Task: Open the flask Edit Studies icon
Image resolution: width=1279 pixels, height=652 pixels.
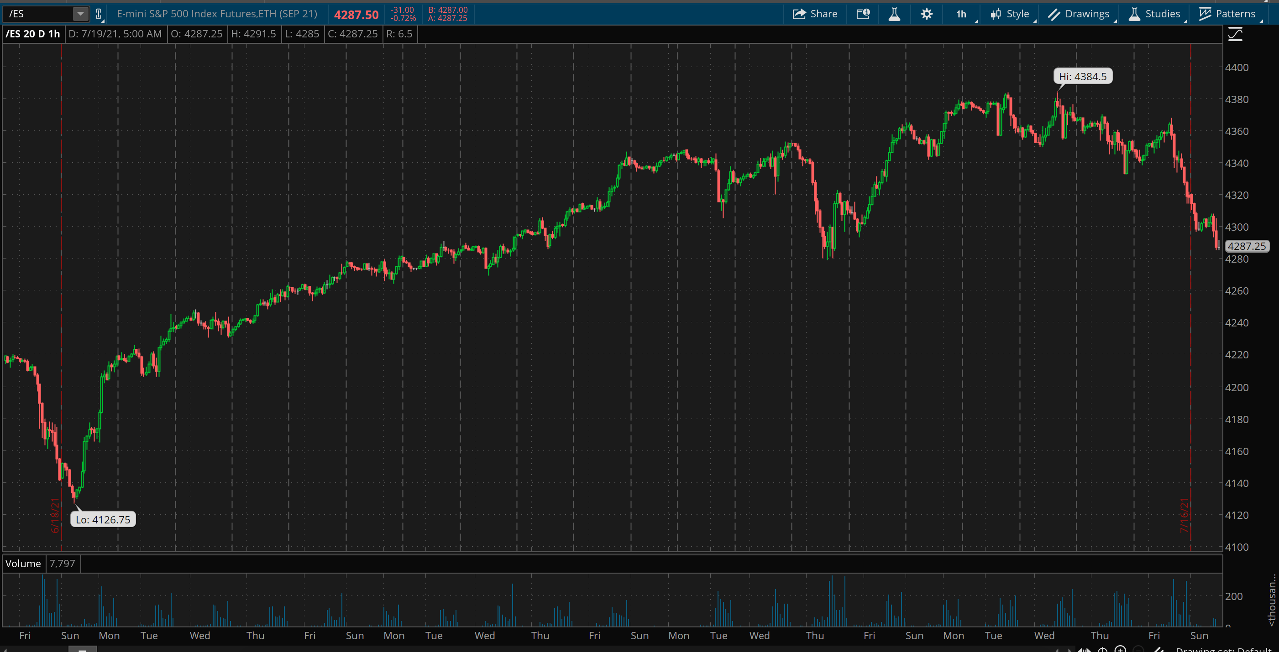Action: pyautogui.click(x=894, y=14)
